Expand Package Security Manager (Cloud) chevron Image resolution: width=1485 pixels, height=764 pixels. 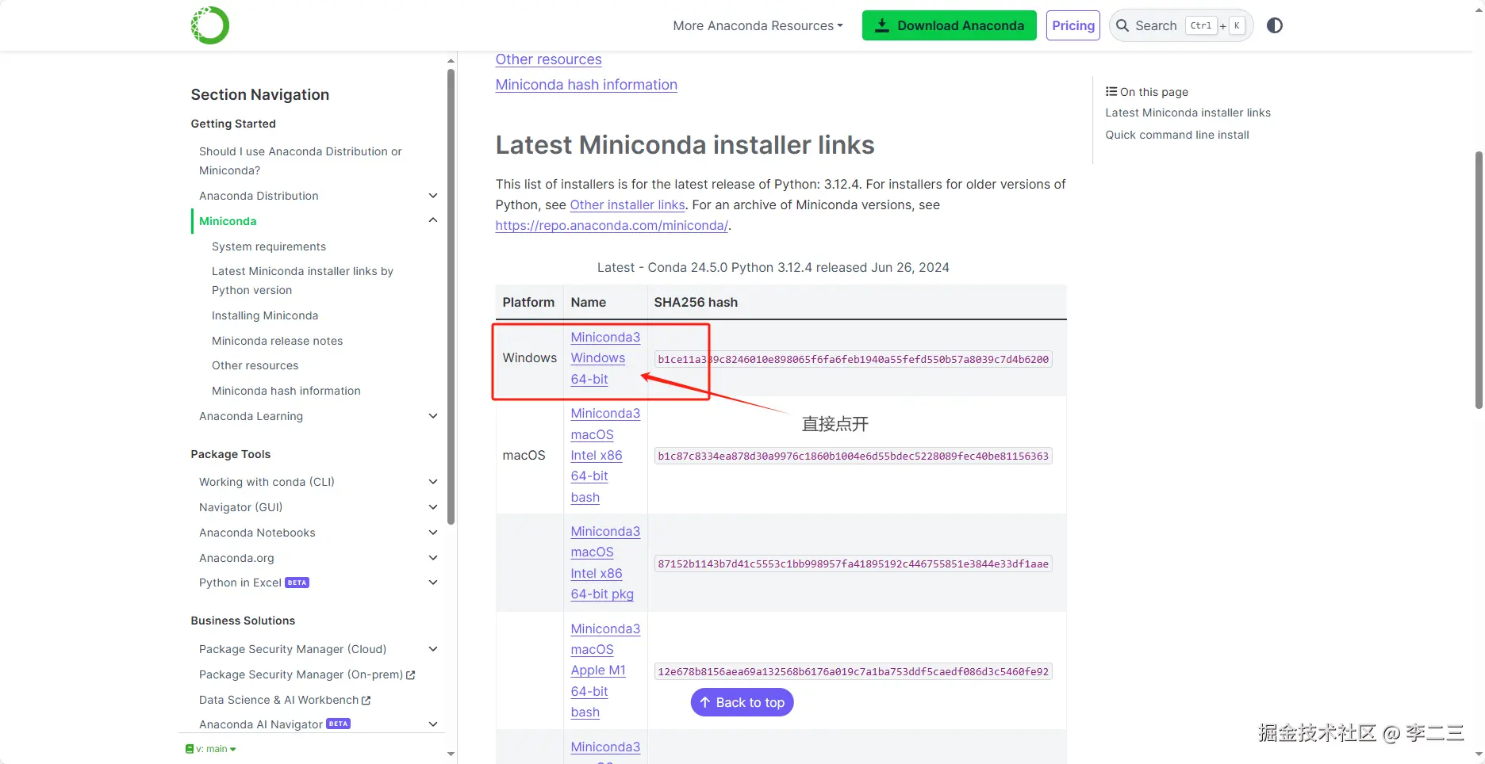433,649
